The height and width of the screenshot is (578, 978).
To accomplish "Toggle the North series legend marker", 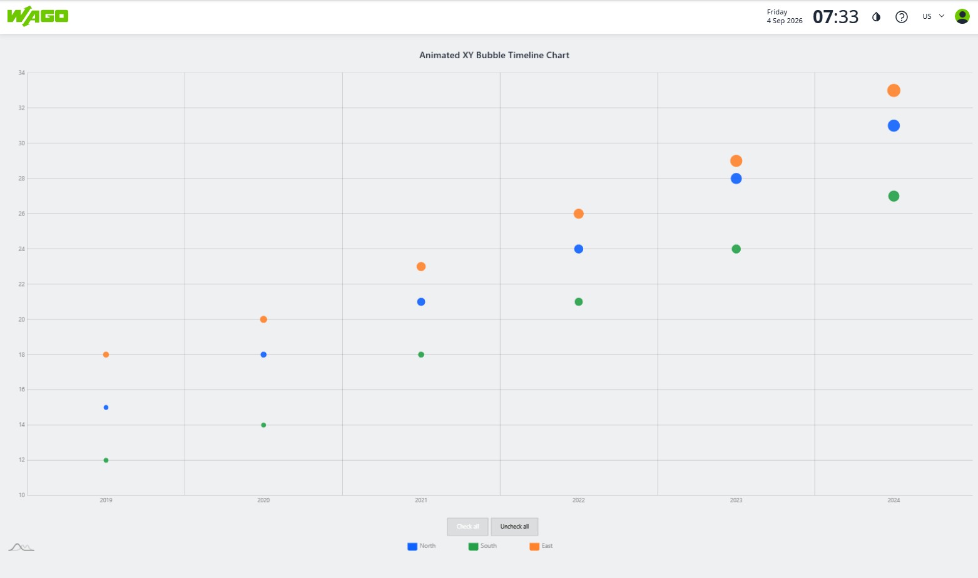I will [412, 546].
